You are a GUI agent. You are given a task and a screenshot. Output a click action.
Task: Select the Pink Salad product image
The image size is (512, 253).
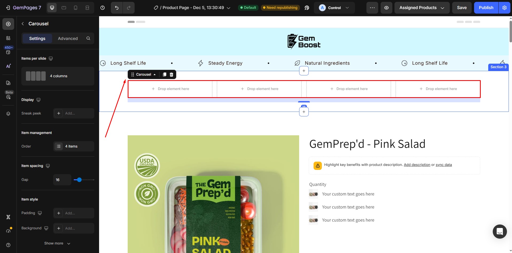213,194
